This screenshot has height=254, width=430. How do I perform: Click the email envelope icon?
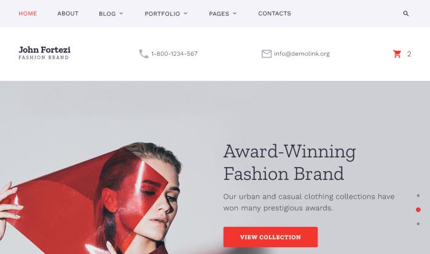(266, 54)
